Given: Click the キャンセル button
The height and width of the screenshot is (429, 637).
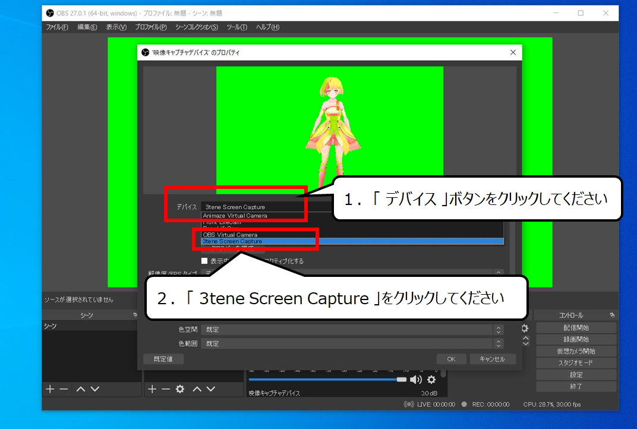Looking at the screenshot, I should coord(493,359).
